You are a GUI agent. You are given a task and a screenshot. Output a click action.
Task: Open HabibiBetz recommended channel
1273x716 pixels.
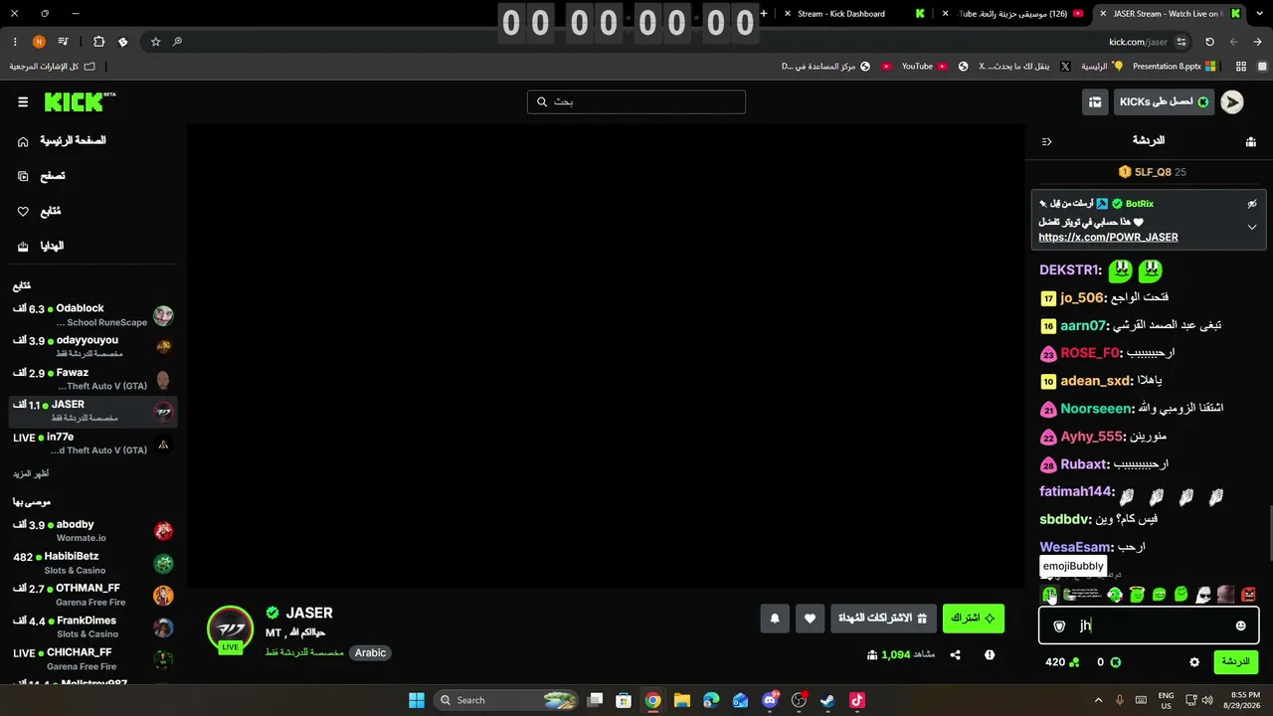[x=94, y=563]
